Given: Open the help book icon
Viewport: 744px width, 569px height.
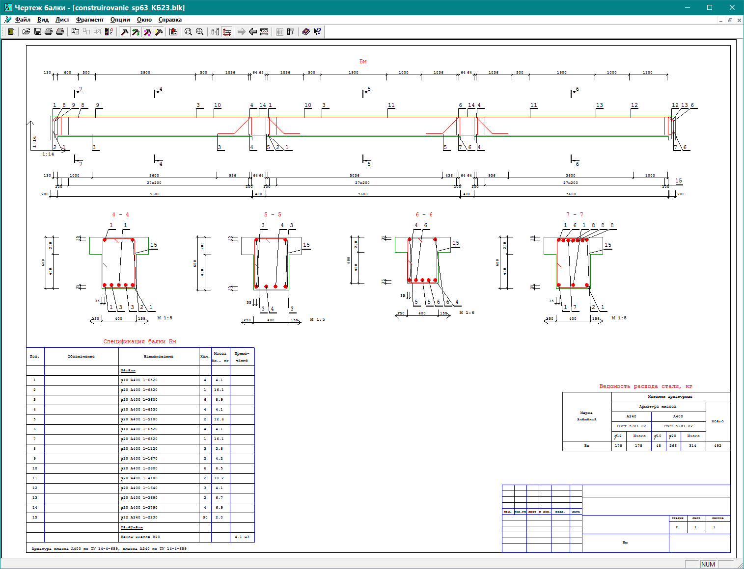Looking at the screenshot, I should 305,32.
